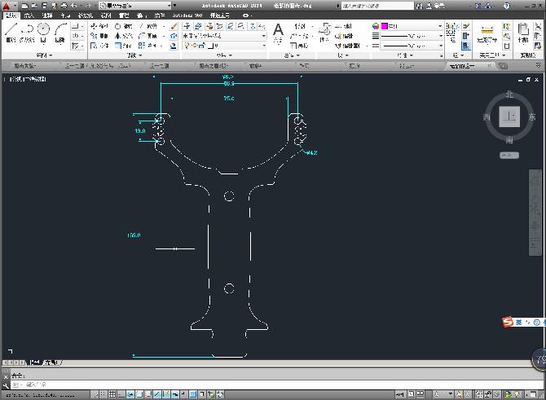The width and height of the screenshot is (546, 400).
Task: Click the Scale tool in Modify panel
Action: (123, 46)
